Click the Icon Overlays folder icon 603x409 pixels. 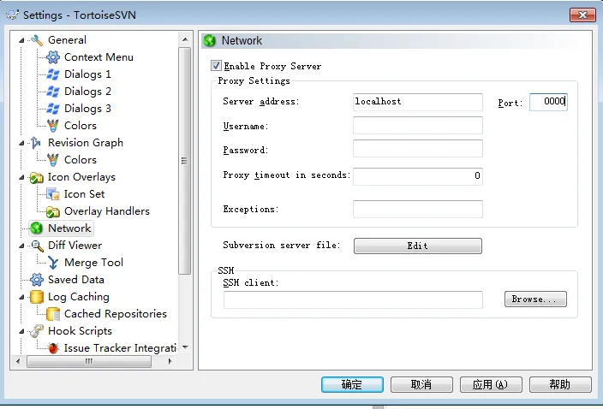pos(37,177)
